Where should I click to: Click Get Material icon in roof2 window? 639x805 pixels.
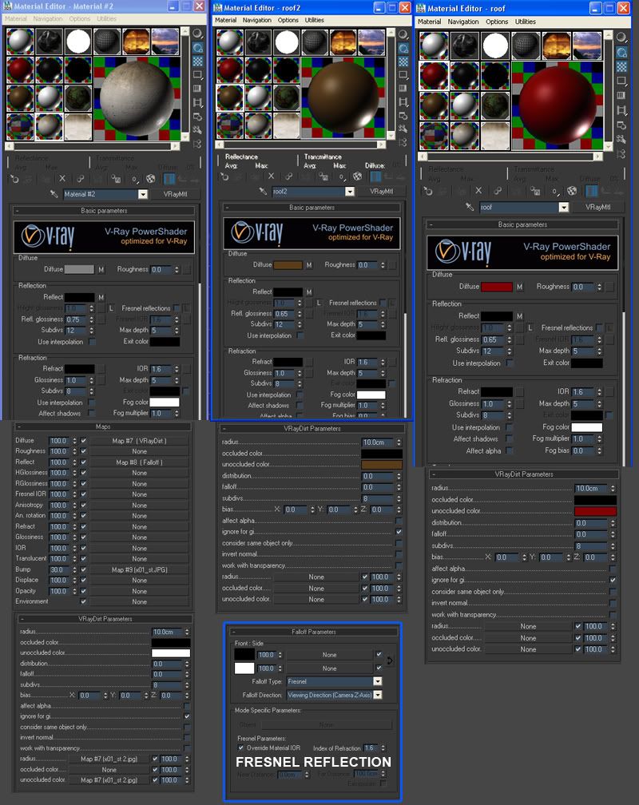(224, 176)
